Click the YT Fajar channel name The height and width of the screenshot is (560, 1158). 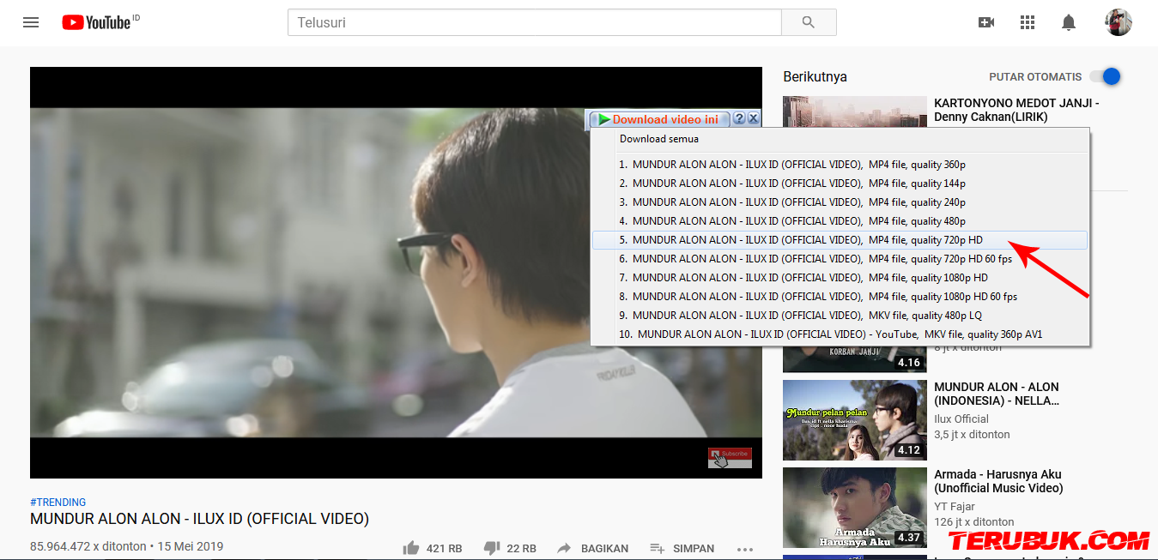953,507
